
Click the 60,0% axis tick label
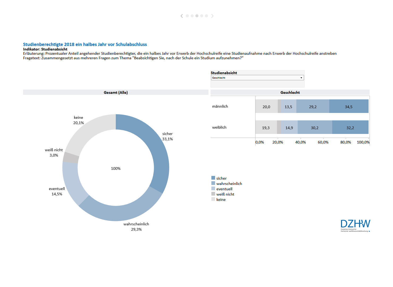click(323, 142)
